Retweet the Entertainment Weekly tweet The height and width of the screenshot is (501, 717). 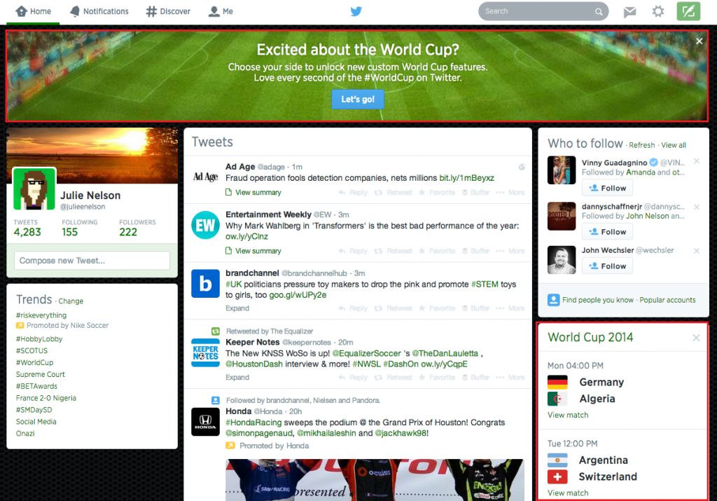393,251
